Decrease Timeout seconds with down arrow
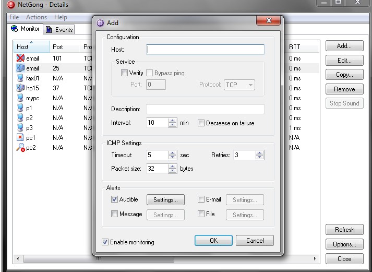Viewport: 372px width, 272px height. click(x=173, y=158)
